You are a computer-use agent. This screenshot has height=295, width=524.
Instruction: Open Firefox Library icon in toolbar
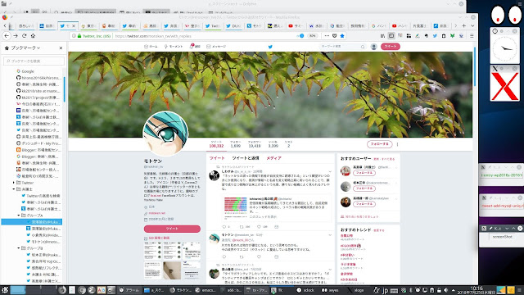(x=382, y=36)
